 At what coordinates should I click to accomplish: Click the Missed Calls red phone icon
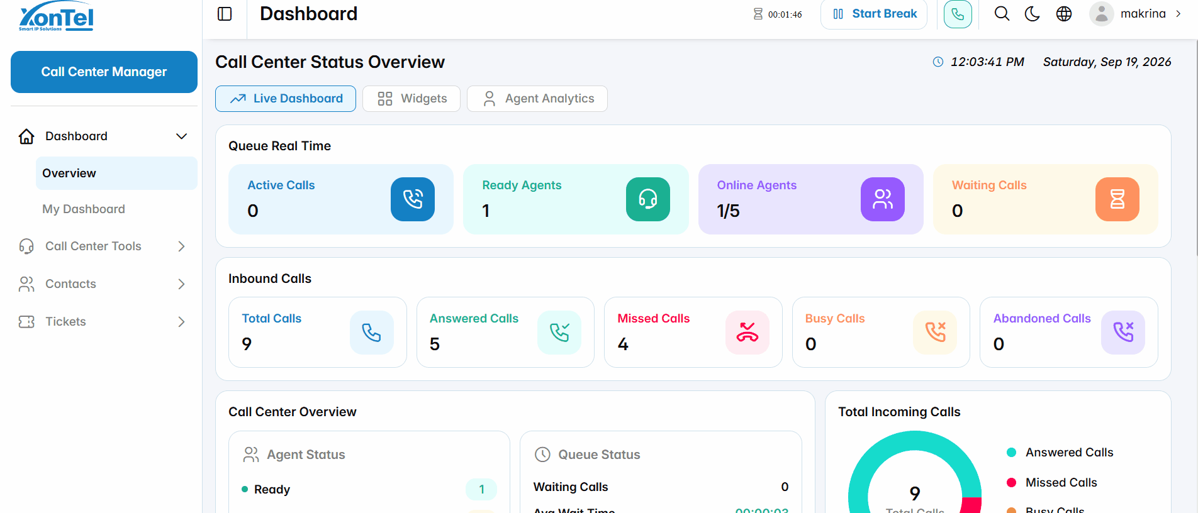(747, 333)
